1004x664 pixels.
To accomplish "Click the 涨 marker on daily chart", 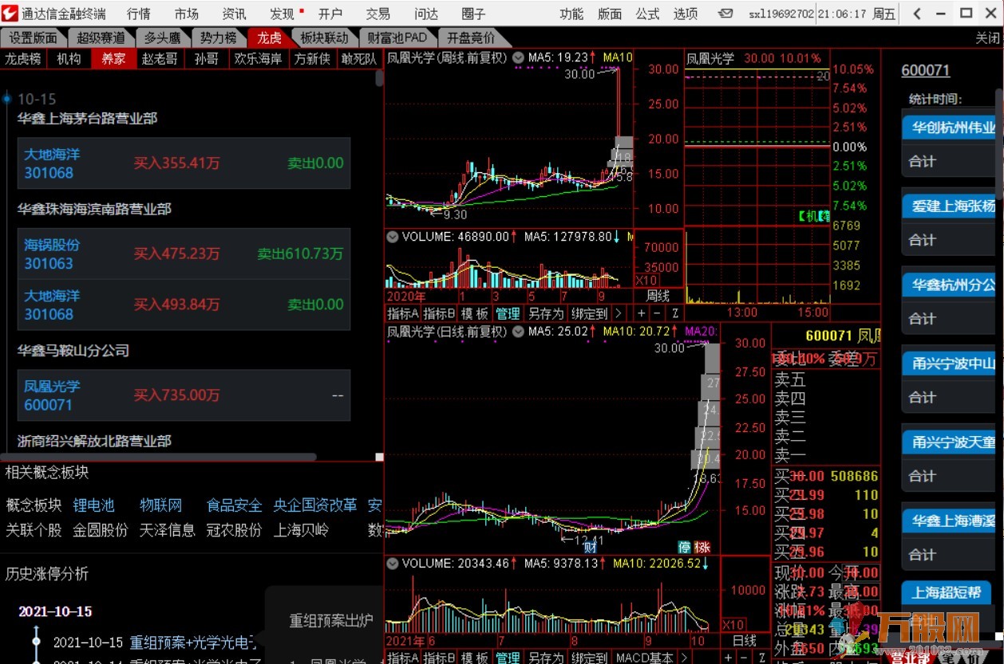I will (702, 548).
